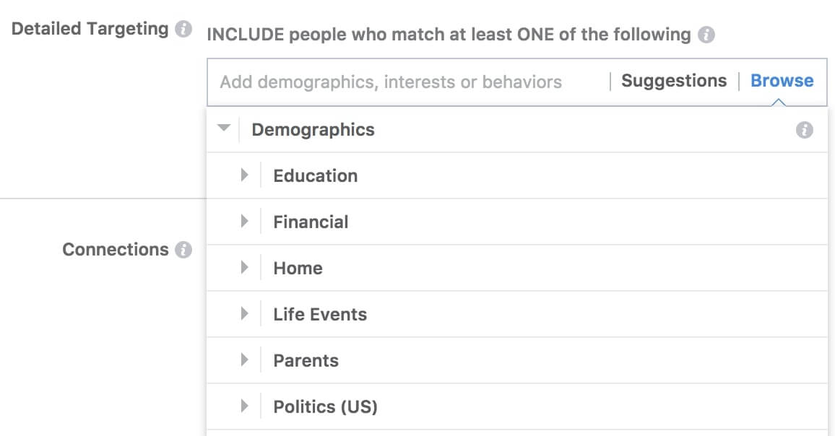The image size is (835, 436).
Task: Choose the Parents label
Action: pos(306,361)
